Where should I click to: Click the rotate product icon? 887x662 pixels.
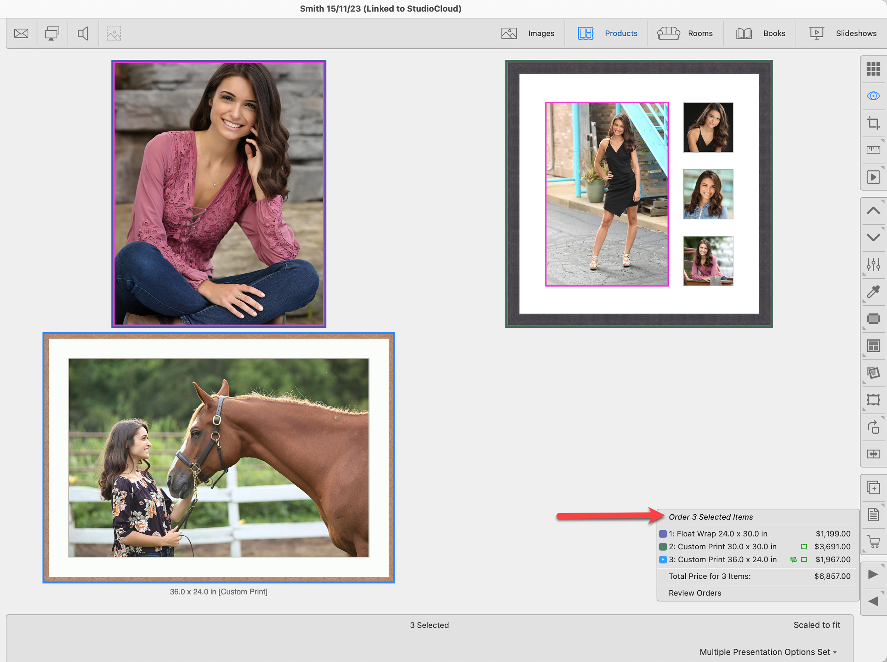(873, 427)
